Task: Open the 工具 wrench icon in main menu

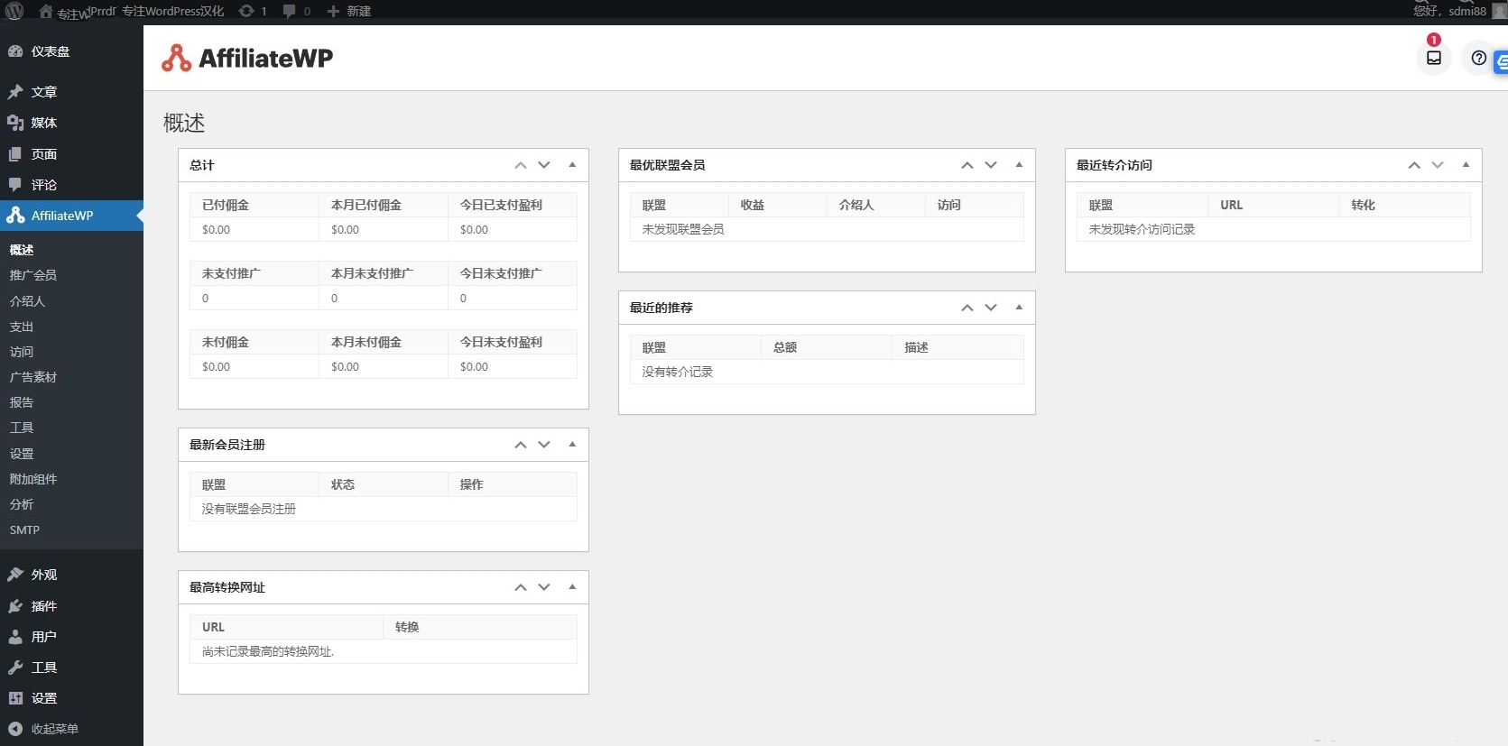Action: (x=15, y=668)
